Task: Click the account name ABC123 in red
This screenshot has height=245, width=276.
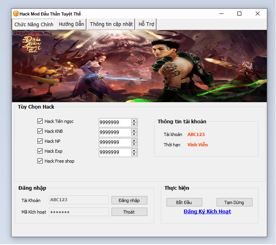Action: pos(196,134)
